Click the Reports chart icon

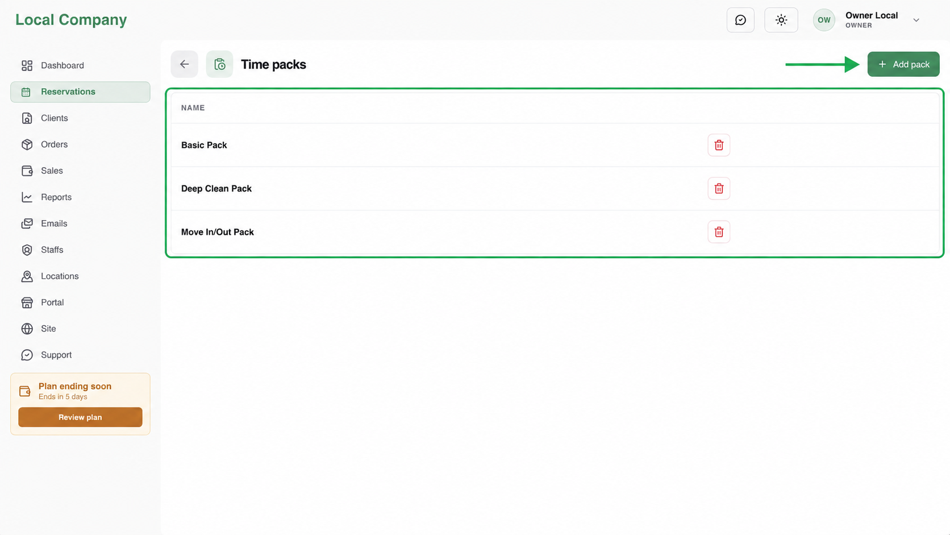tap(27, 197)
